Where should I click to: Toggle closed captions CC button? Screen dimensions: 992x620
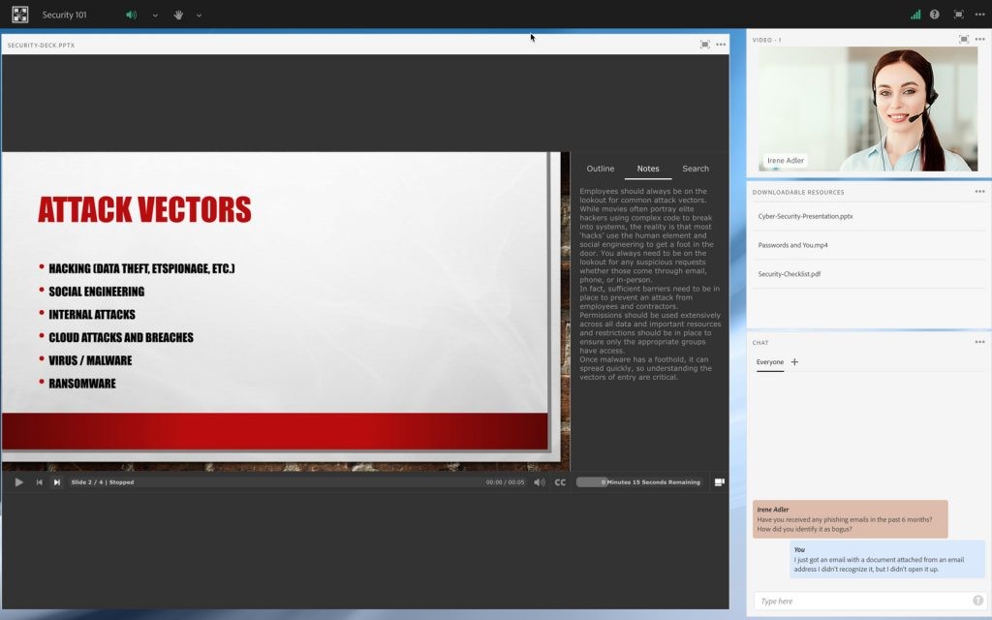click(x=560, y=482)
